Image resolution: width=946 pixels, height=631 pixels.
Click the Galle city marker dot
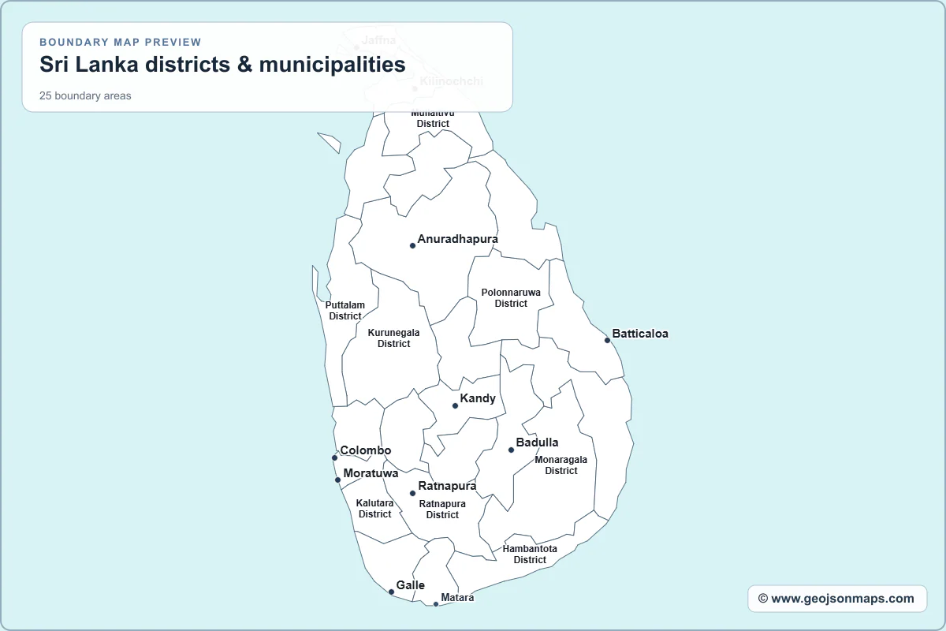391,592
